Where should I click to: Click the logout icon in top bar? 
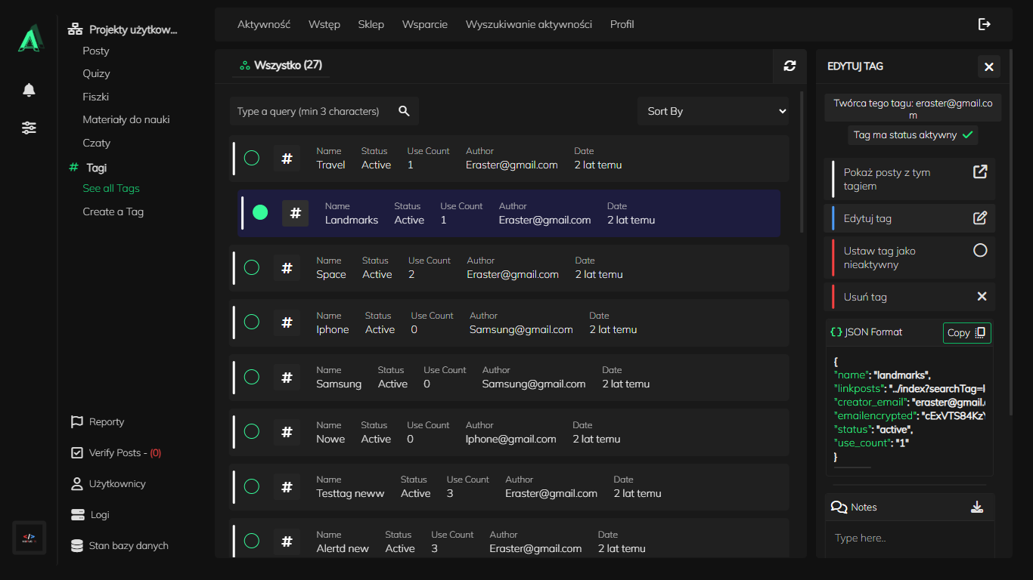pyautogui.click(x=984, y=24)
